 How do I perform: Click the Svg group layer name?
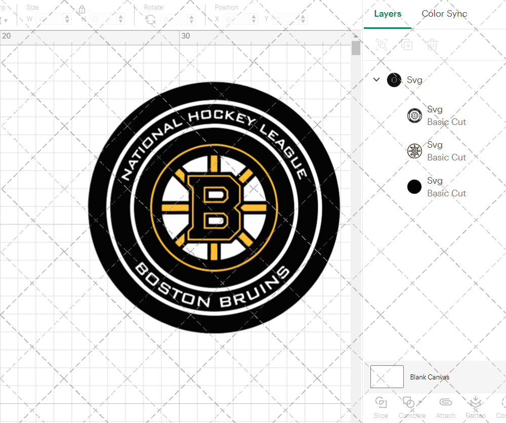click(x=414, y=80)
